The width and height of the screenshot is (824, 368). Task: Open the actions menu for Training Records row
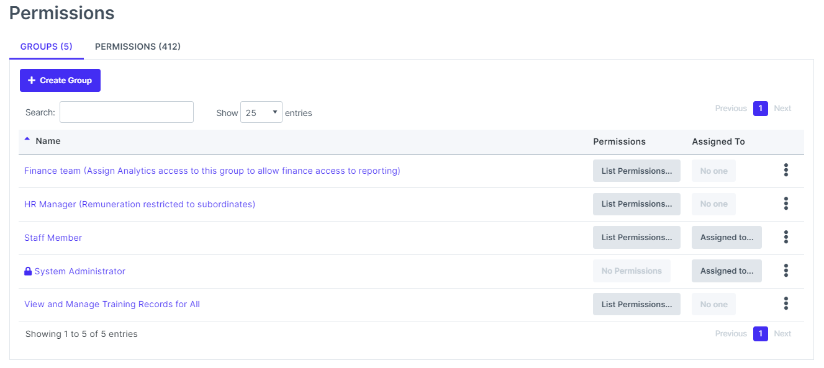pos(786,303)
